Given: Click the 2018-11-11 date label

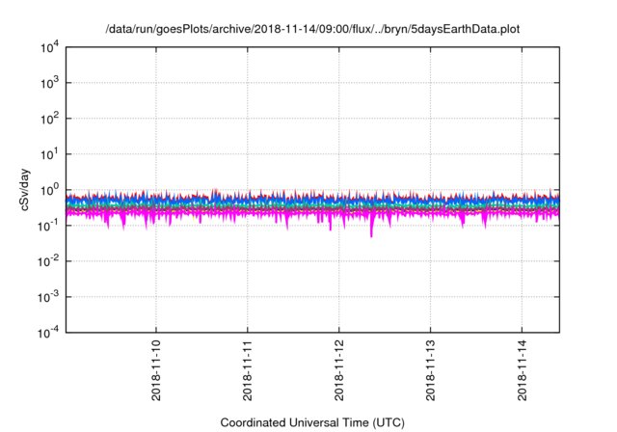Looking at the screenshot, I should (x=247, y=370).
